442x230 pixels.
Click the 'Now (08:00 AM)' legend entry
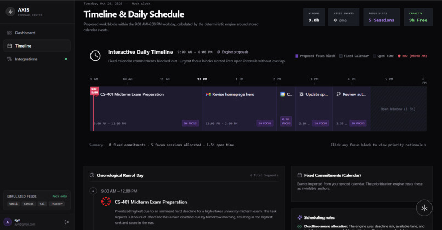click(412, 56)
